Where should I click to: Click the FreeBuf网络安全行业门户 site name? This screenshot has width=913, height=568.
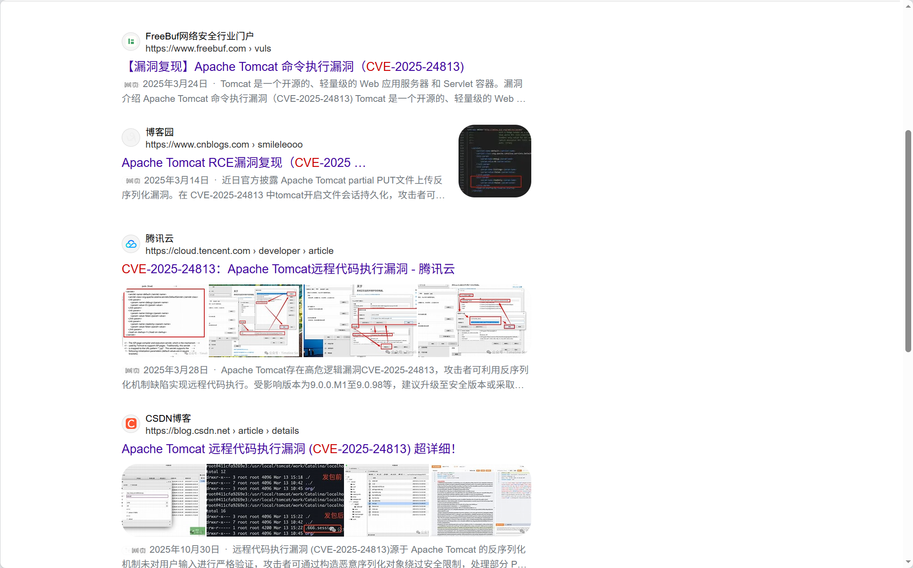[200, 36]
